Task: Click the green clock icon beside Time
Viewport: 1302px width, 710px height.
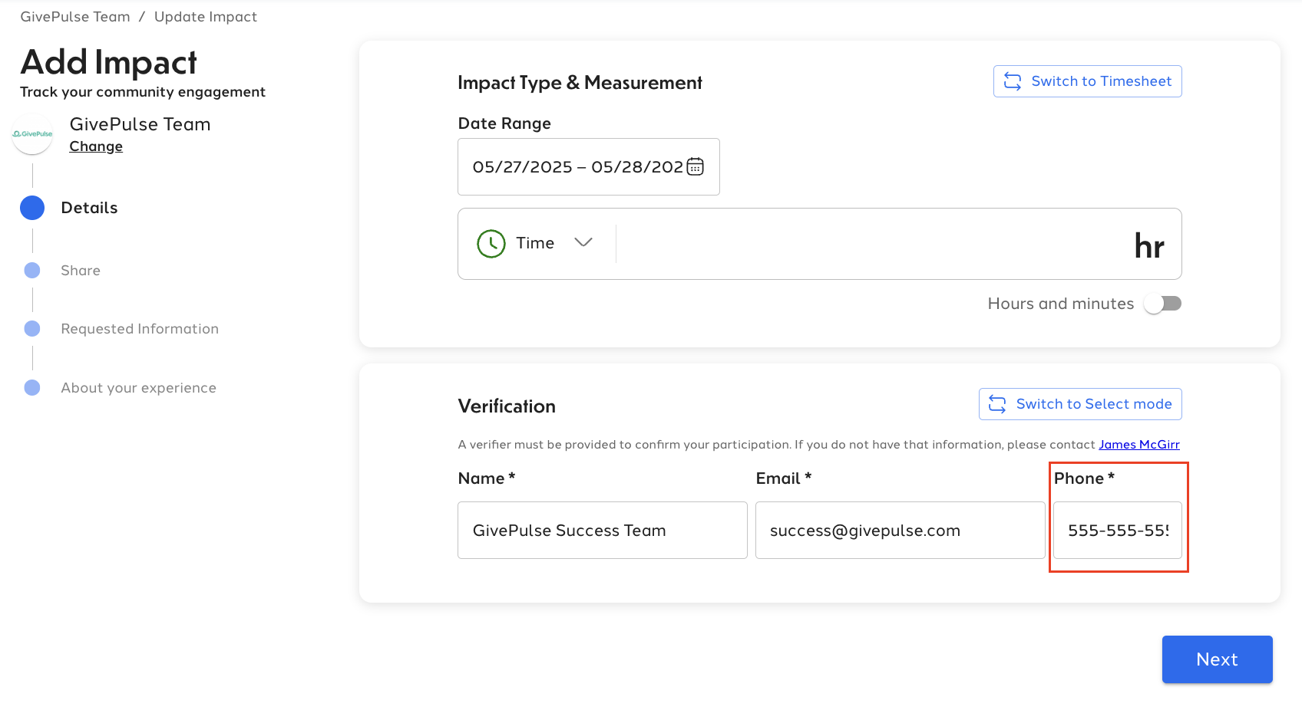Action: click(x=491, y=244)
